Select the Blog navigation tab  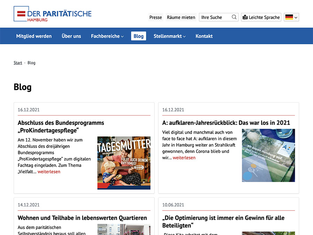click(x=138, y=36)
